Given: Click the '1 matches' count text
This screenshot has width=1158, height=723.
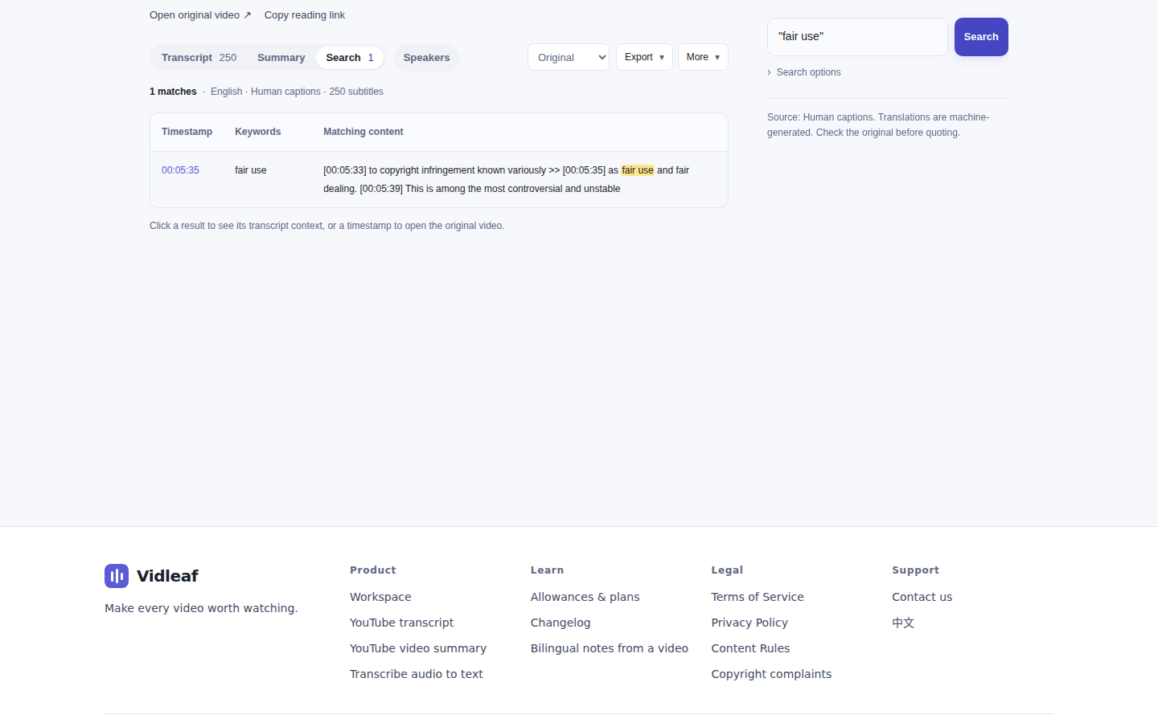Looking at the screenshot, I should click(173, 92).
